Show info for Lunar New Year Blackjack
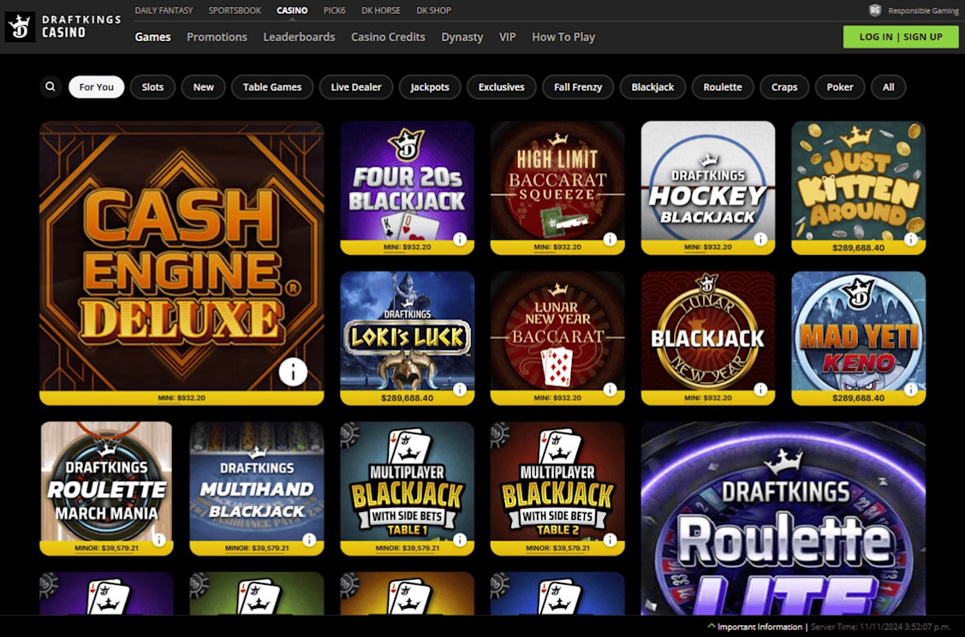Viewport: 965px width, 637px height. point(760,390)
